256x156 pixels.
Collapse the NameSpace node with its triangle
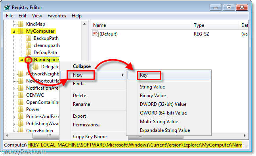click(x=21, y=60)
